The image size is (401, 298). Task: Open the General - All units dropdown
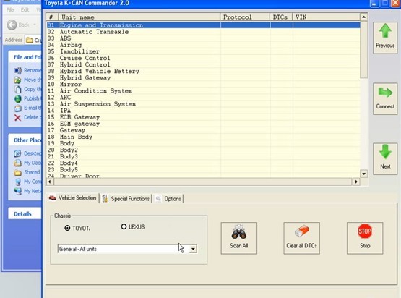coord(193,249)
